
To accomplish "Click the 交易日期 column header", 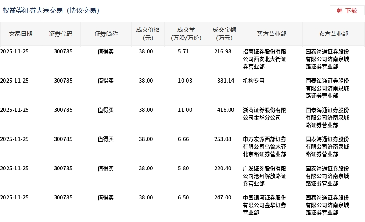I will click(x=21, y=34).
